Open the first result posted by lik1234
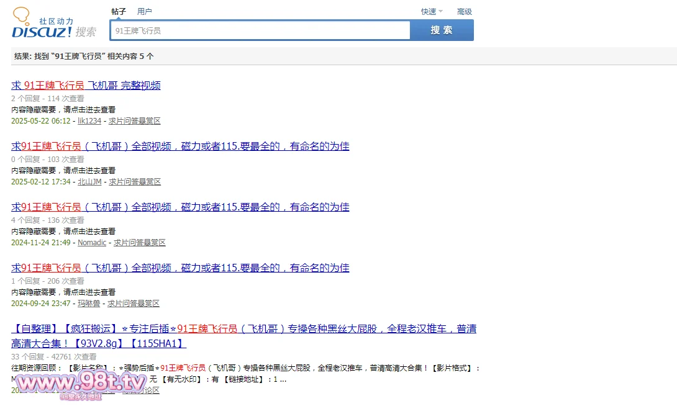Image resolution: width=677 pixels, height=406 pixels. (x=86, y=86)
